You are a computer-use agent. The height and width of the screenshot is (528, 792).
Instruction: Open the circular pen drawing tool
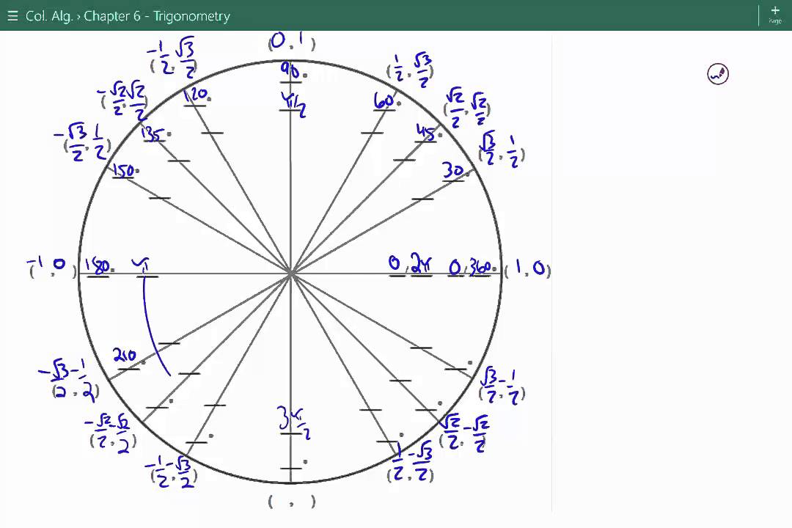point(718,74)
